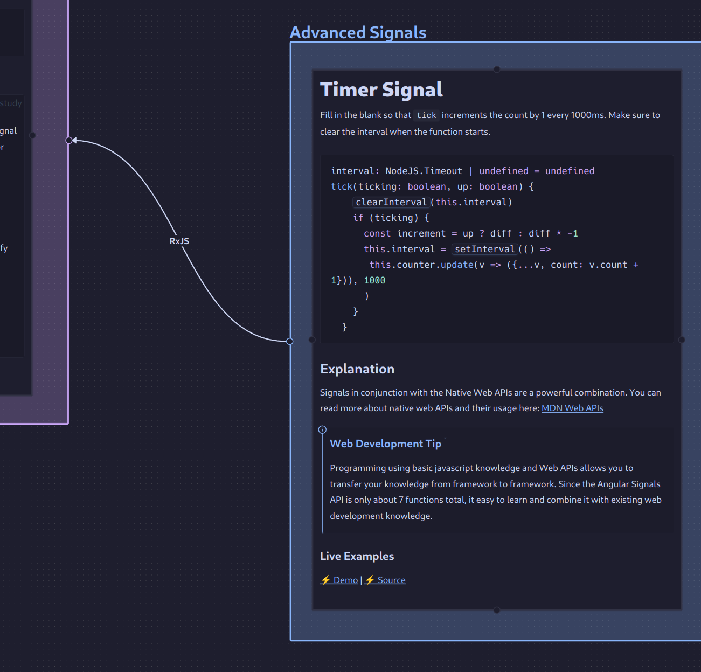Click the left-edge connection handle of Timer Signal card

point(312,340)
